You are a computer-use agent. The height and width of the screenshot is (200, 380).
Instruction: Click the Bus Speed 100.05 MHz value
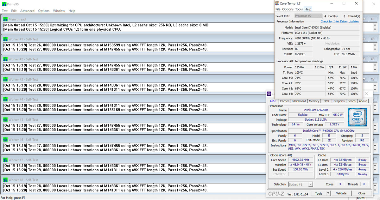point(300,169)
